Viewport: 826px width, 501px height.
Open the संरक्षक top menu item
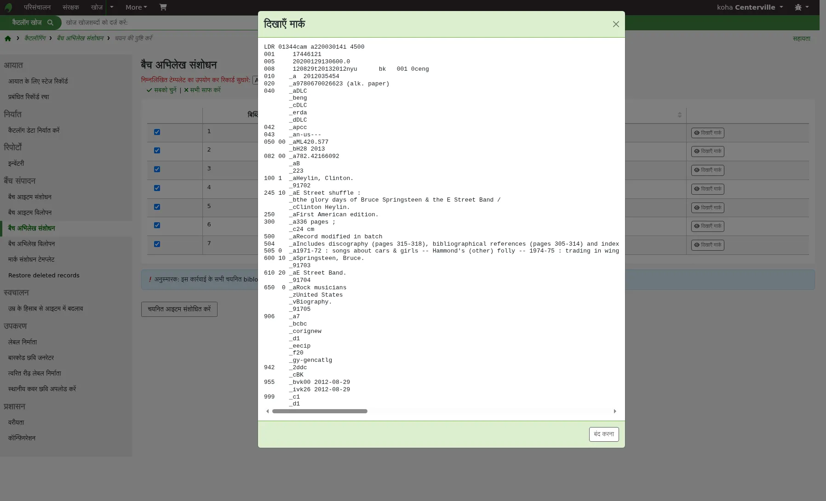[71, 7]
